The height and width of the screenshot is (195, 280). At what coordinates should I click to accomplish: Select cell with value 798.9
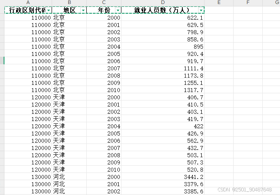pyautogui.click(x=163, y=32)
